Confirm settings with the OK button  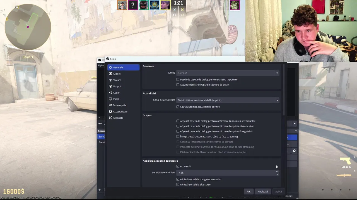coord(249,191)
